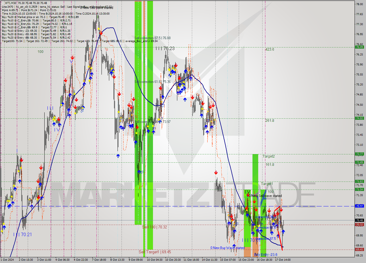Click the red 69.45 price tag
Viewport: 366px width, 263px height.
359,249
